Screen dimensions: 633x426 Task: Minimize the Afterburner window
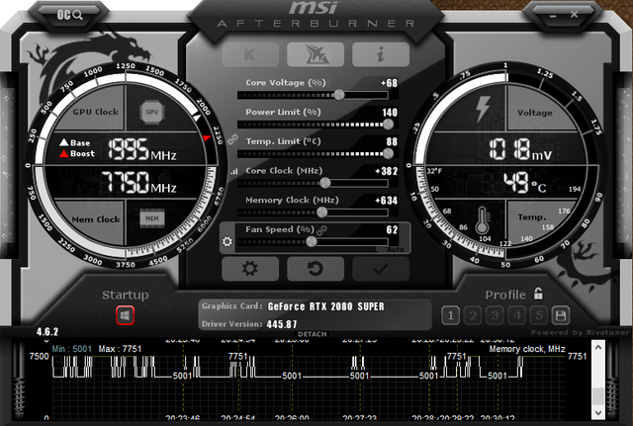(x=553, y=16)
